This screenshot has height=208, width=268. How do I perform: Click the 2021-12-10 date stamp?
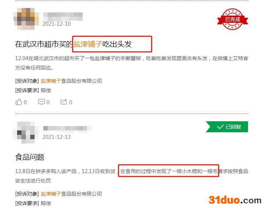(56, 24)
